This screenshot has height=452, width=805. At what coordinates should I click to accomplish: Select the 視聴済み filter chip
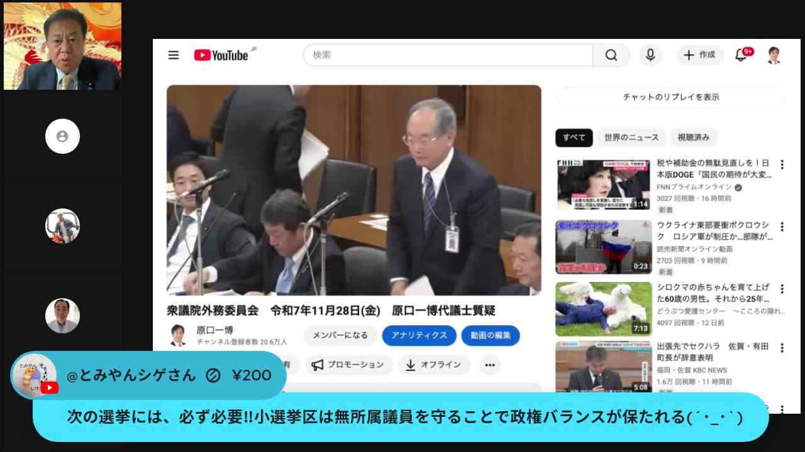[x=694, y=137]
